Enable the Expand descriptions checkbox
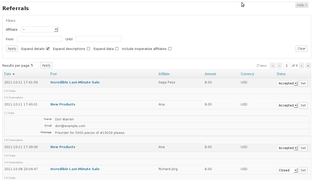This screenshot has width=313, height=180. (x=89, y=49)
